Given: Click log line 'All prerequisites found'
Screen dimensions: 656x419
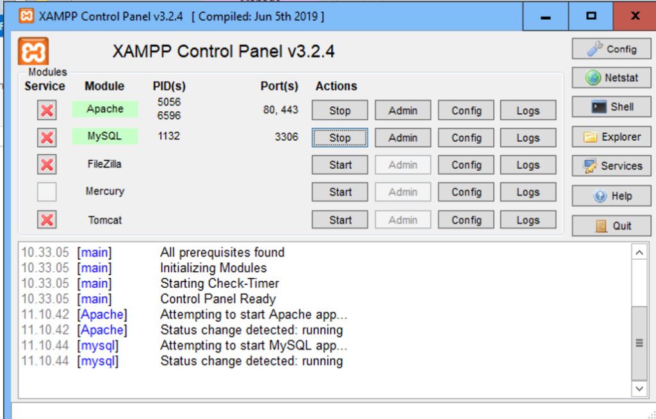Looking at the screenshot, I should tap(222, 252).
